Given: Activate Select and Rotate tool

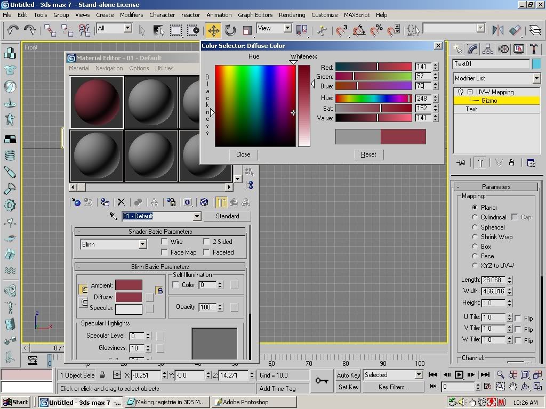Looking at the screenshot, I should (230, 30).
